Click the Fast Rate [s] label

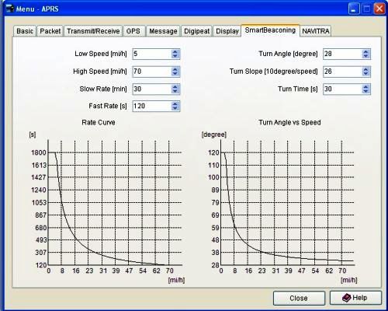click(108, 106)
